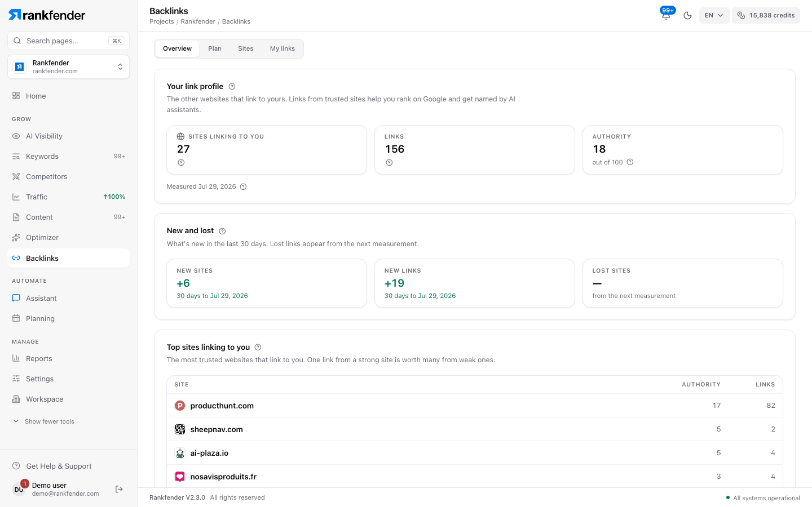Viewport: 812px width, 507px height.
Task: Open Assistant in the sidebar
Action: [69, 298]
